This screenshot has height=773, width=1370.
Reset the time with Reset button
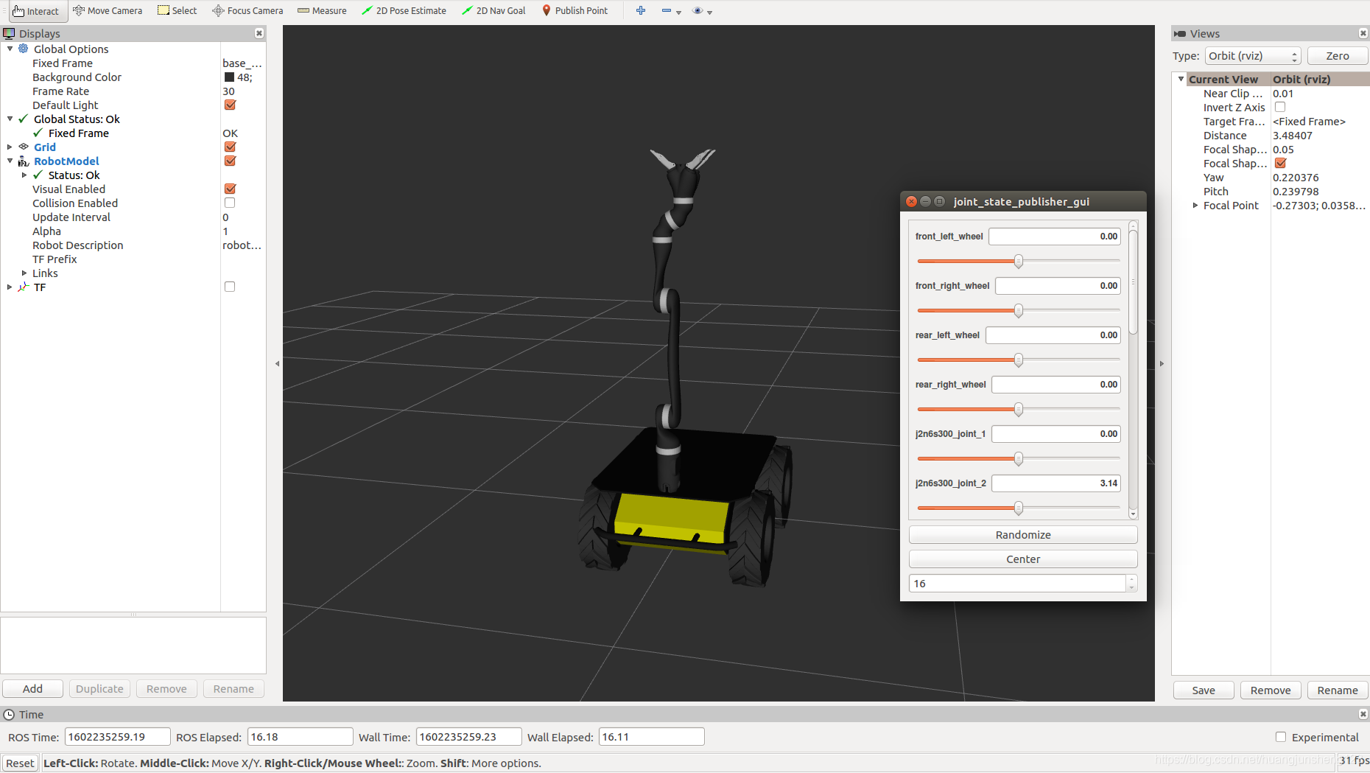pos(20,763)
